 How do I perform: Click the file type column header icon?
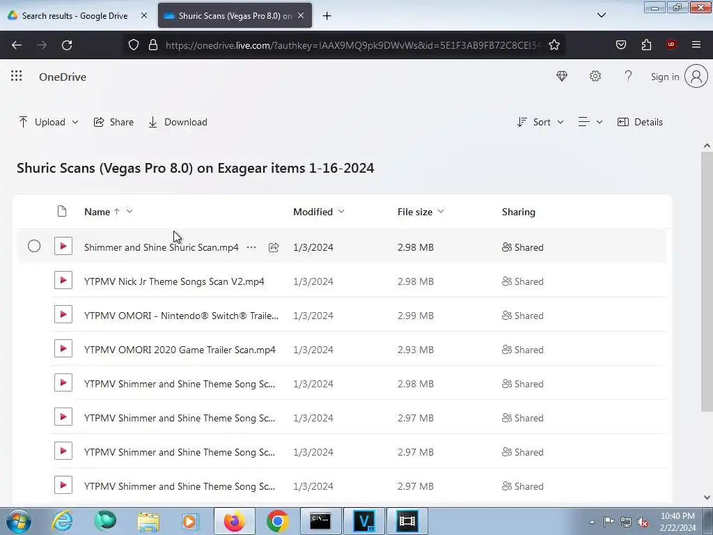coord(62,212)
